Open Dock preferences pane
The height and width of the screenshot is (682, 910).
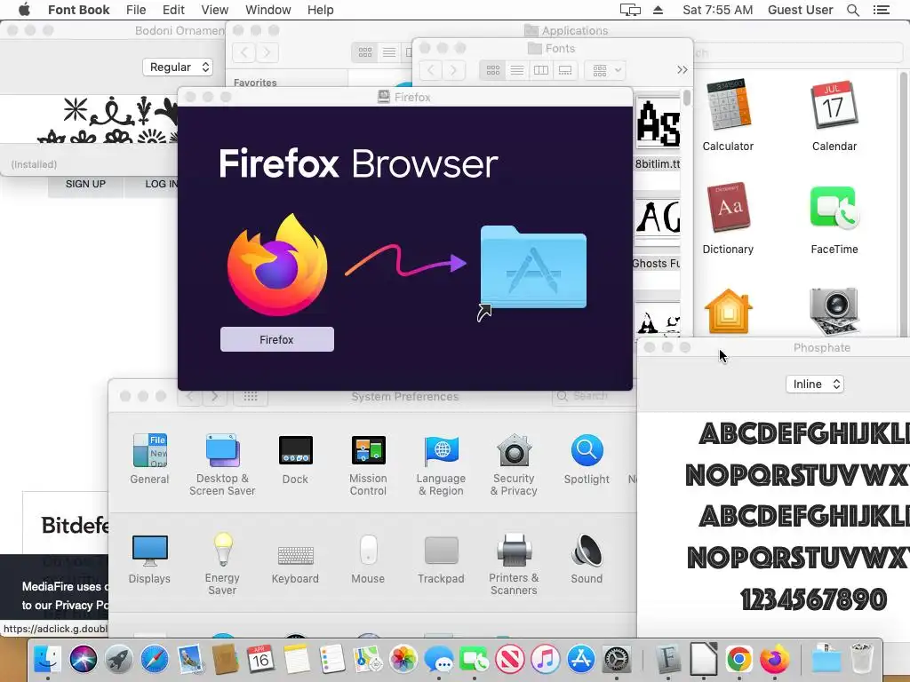(x=295, y=450)
